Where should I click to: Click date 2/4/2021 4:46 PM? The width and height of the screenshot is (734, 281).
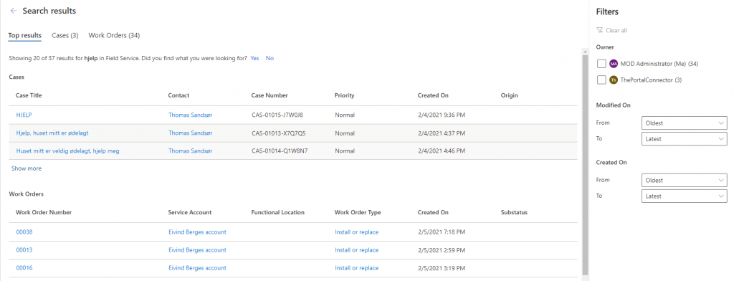click(442, 151)
